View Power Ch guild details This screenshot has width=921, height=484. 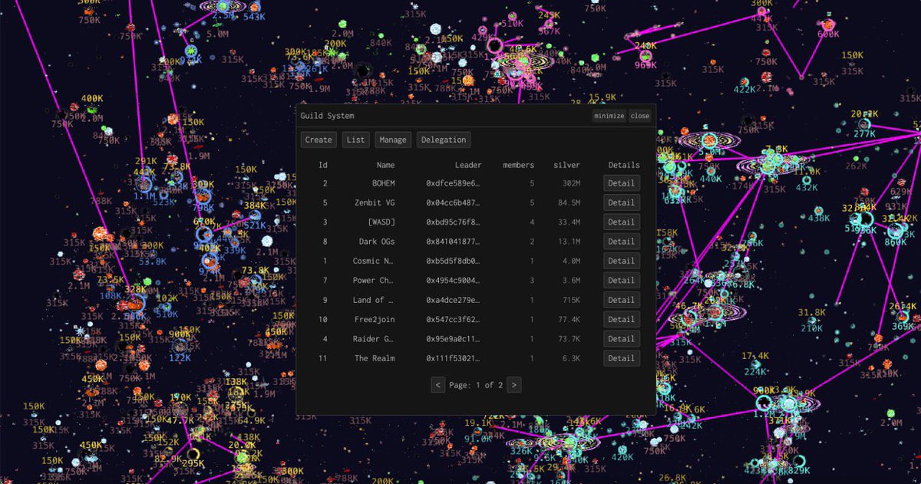click(621, 280)
